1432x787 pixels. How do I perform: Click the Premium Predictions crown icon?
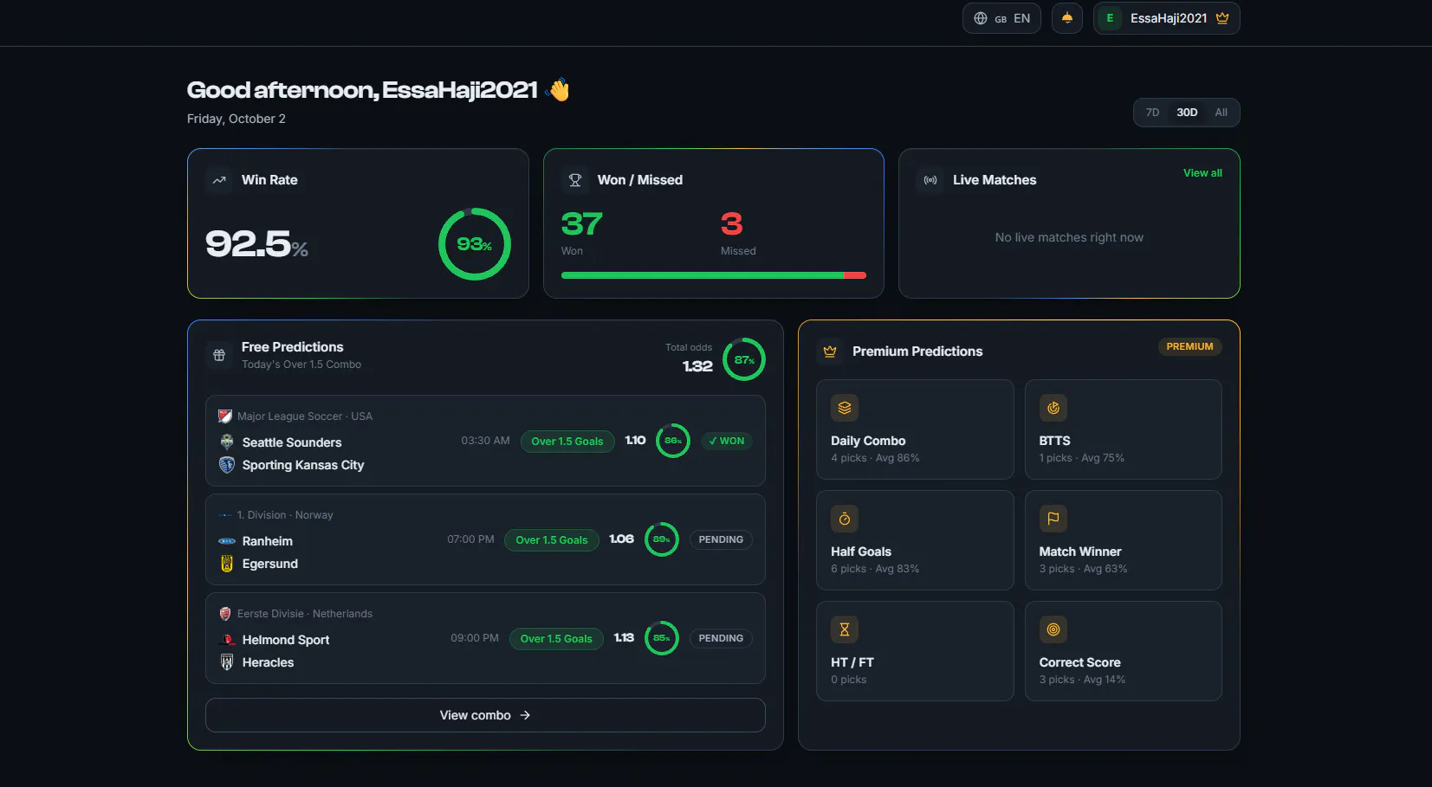click(830, 352)
